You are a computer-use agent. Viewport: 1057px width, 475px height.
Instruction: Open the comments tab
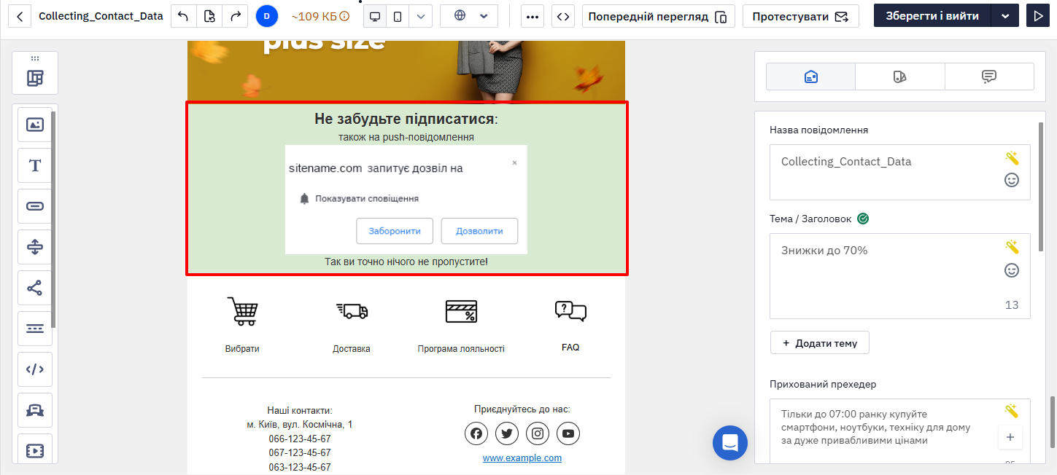pyautogui.click(x=989, y=76)
